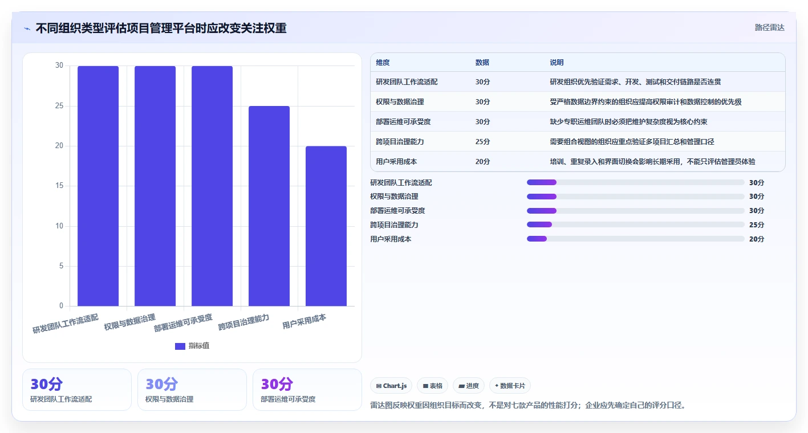Image resolution: width=808 pixels, height=433 pixels.
Task: Click the progress bar in the 用户采用成本 row
Action: click(636, 239)
